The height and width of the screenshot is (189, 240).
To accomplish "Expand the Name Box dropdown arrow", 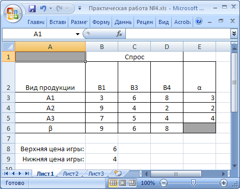I will pos(77,34).
